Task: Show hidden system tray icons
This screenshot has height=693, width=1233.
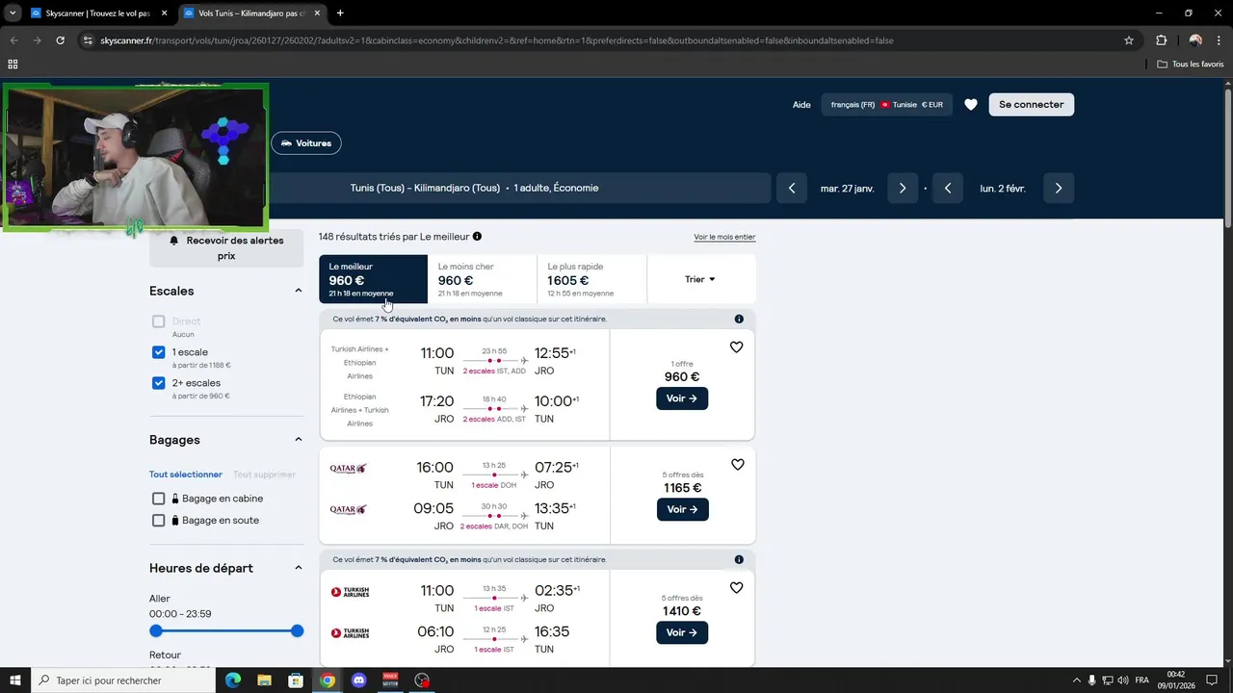Action: (x=1076, y=680)
